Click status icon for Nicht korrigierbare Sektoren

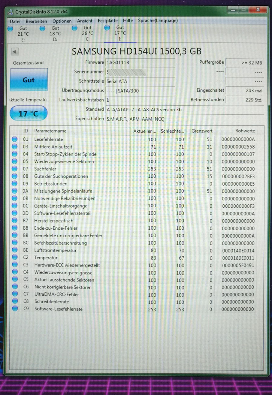point(15,287)
